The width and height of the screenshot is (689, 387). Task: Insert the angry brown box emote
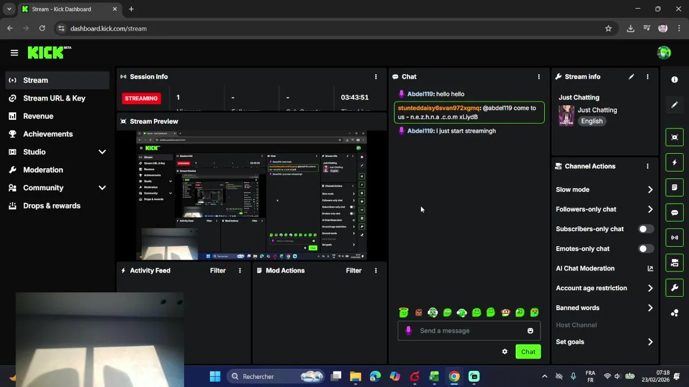tap(419, 312)
